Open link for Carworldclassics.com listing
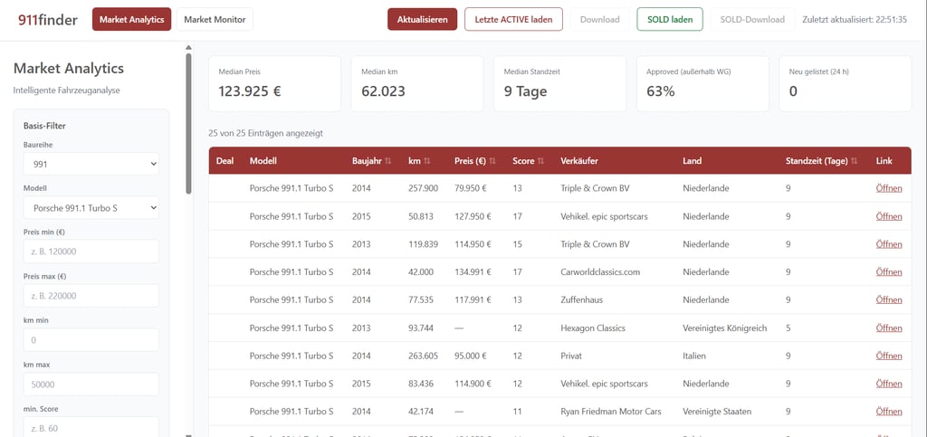927x437 pixels. (889, 272)
